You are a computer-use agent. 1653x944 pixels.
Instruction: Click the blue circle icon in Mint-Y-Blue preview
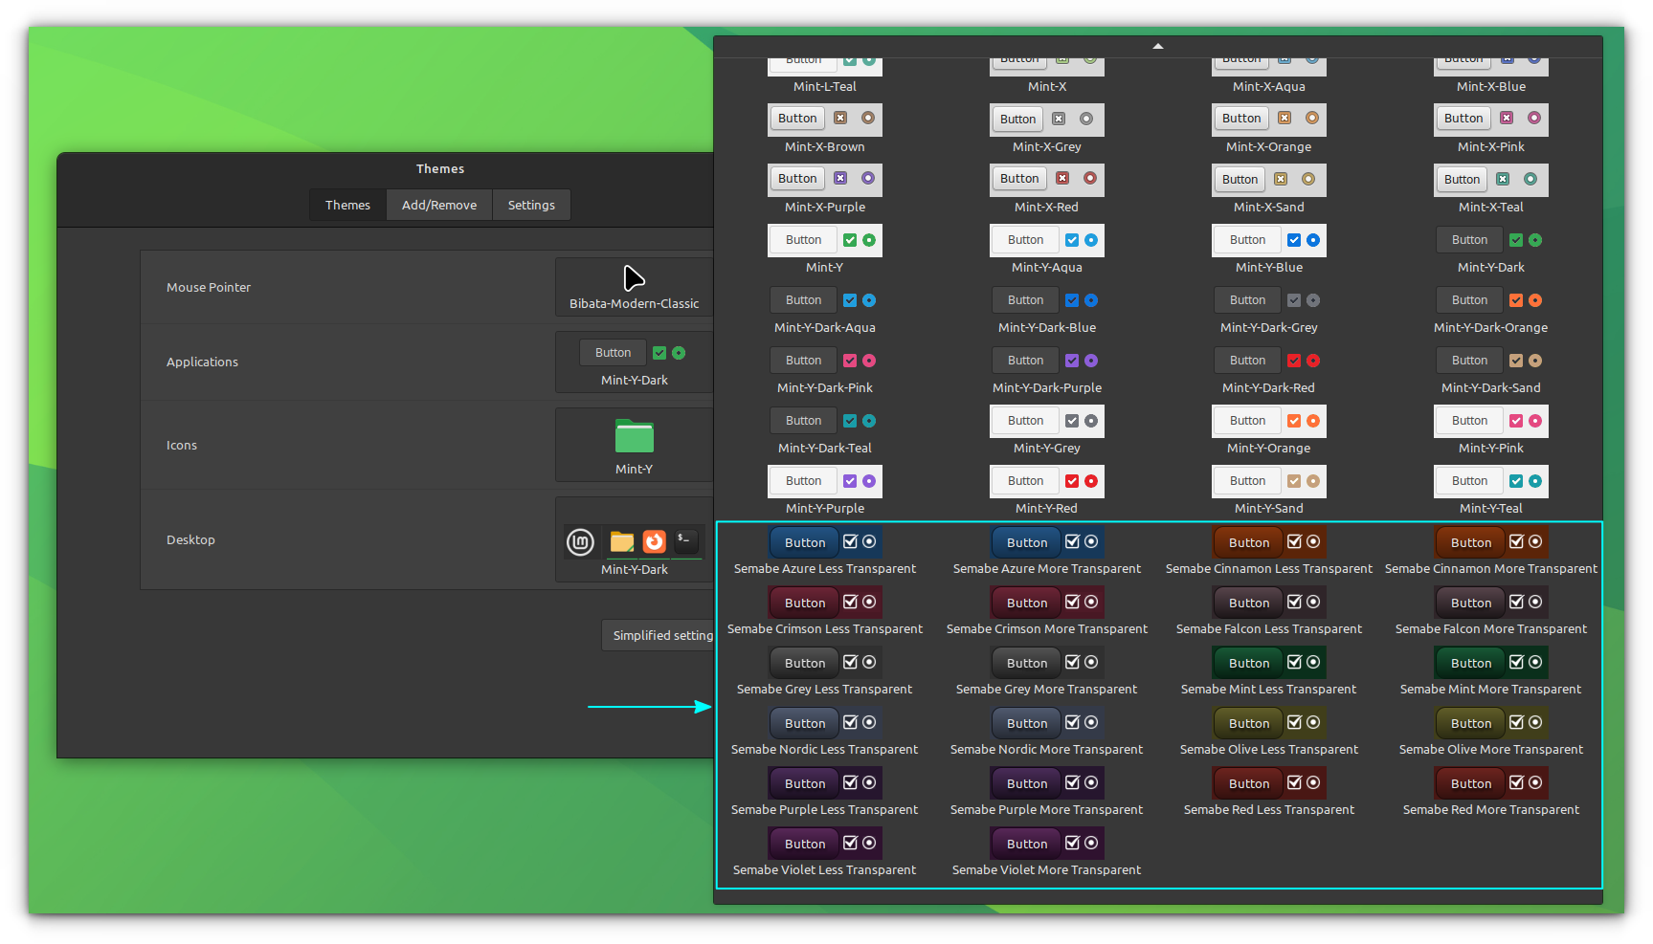pos(1311,240)
